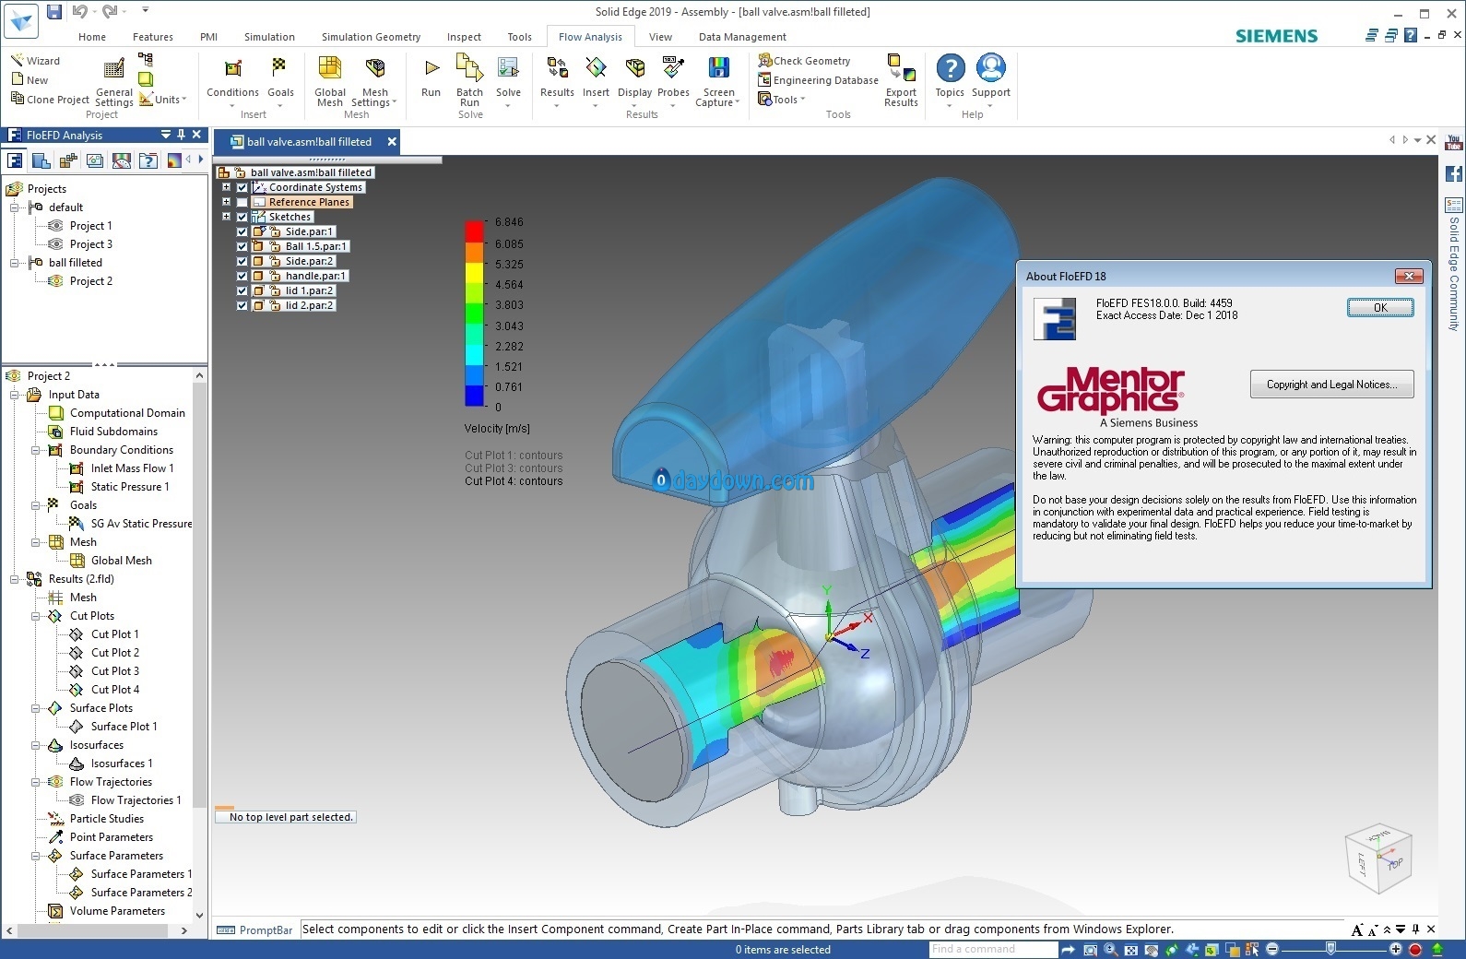
Task: Uncheck the Ball 1.5.par:1 component
Action: point(242,246)
